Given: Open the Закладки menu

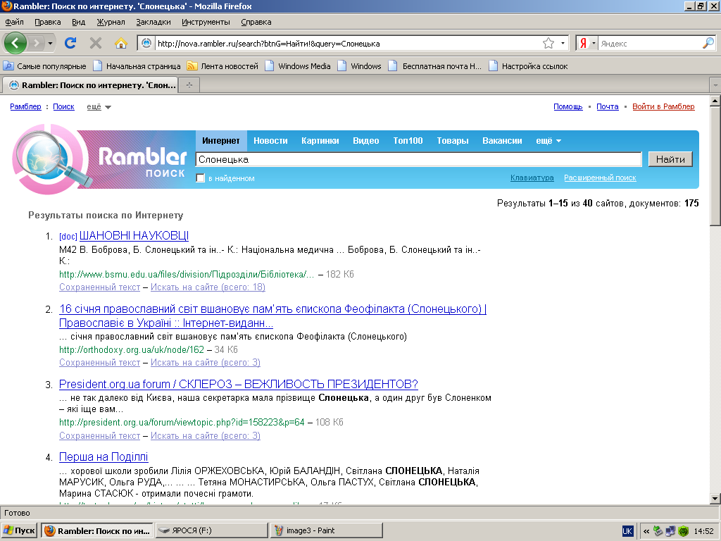Looking at the screenshot, I should pyautogui.click(x=153, y=22).
